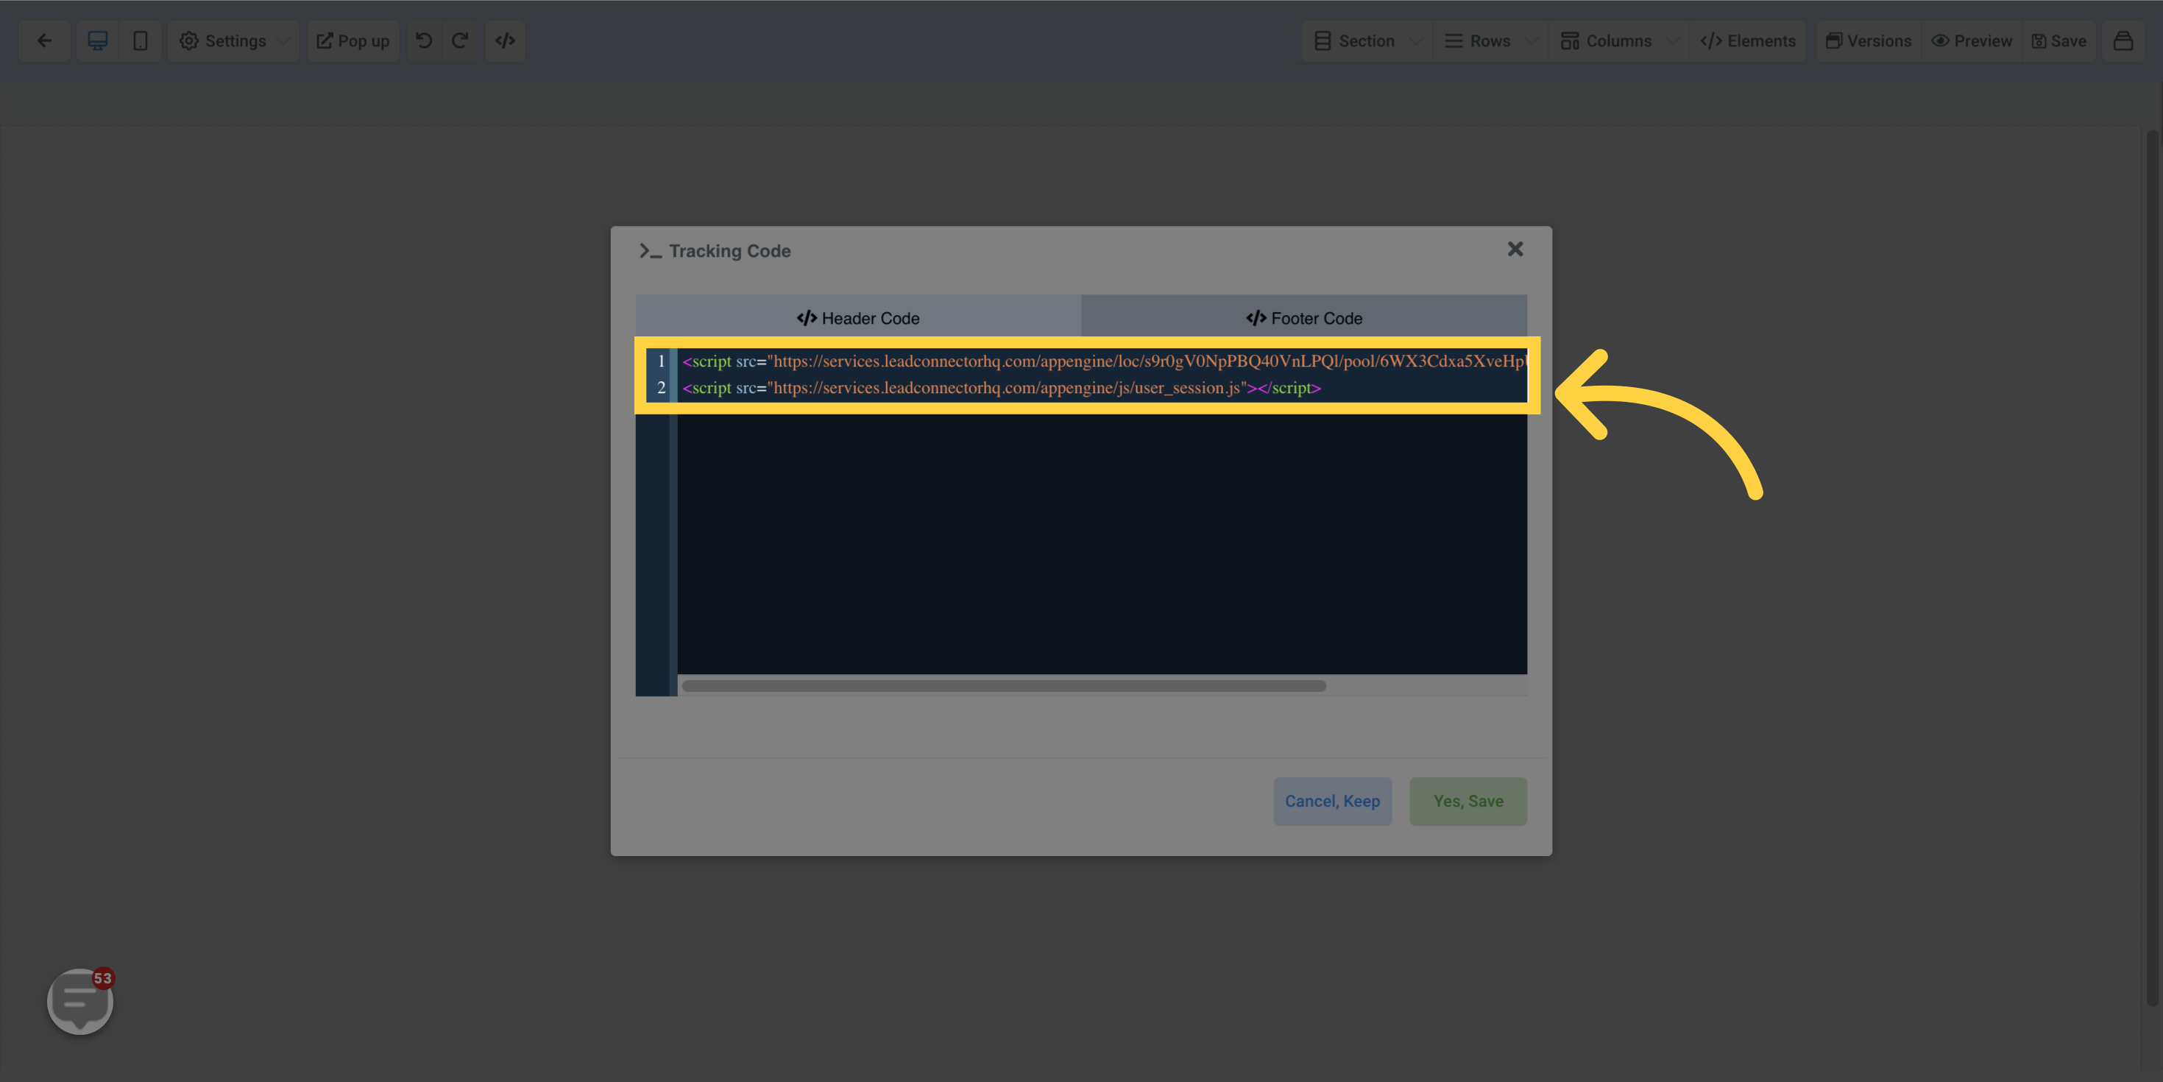Click Cancel, Keep button
2163x1082 pixels.
(1333, 801)
